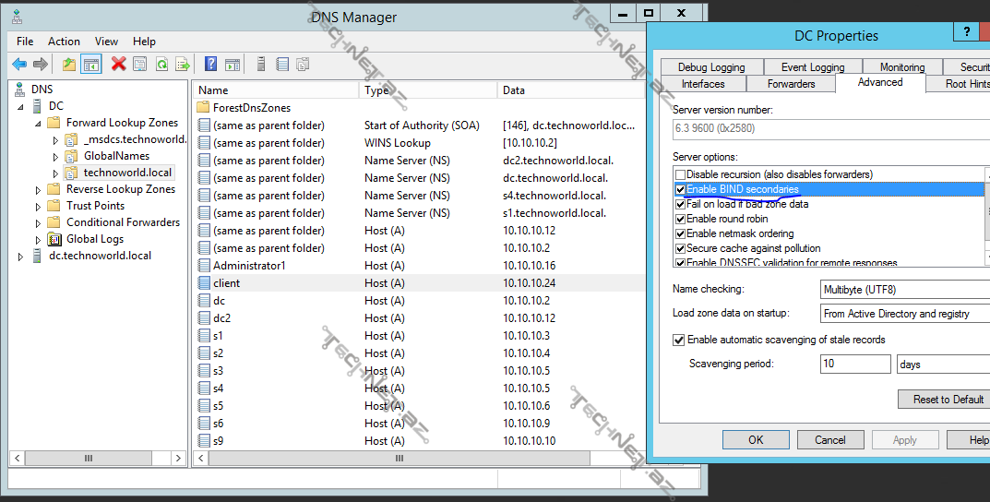Click the Back arrow in the toolbar

(x=19, y=64)
